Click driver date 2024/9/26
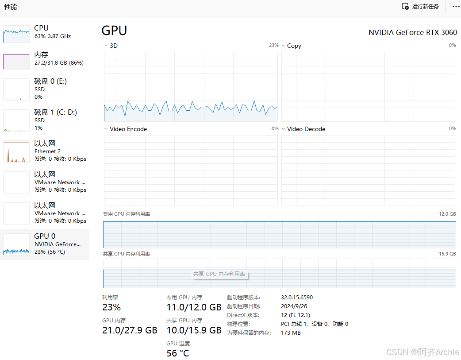 294,306
